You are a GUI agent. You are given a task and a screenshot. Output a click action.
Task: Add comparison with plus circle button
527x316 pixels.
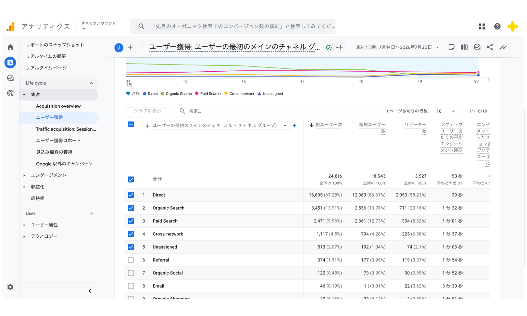(x=130, y=47)
